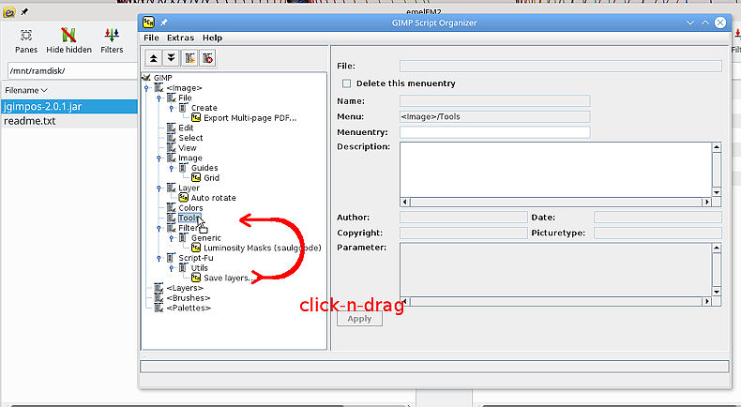
Task: Click the menu icon beside <Palettes> node
Action: tap(159, 308)
